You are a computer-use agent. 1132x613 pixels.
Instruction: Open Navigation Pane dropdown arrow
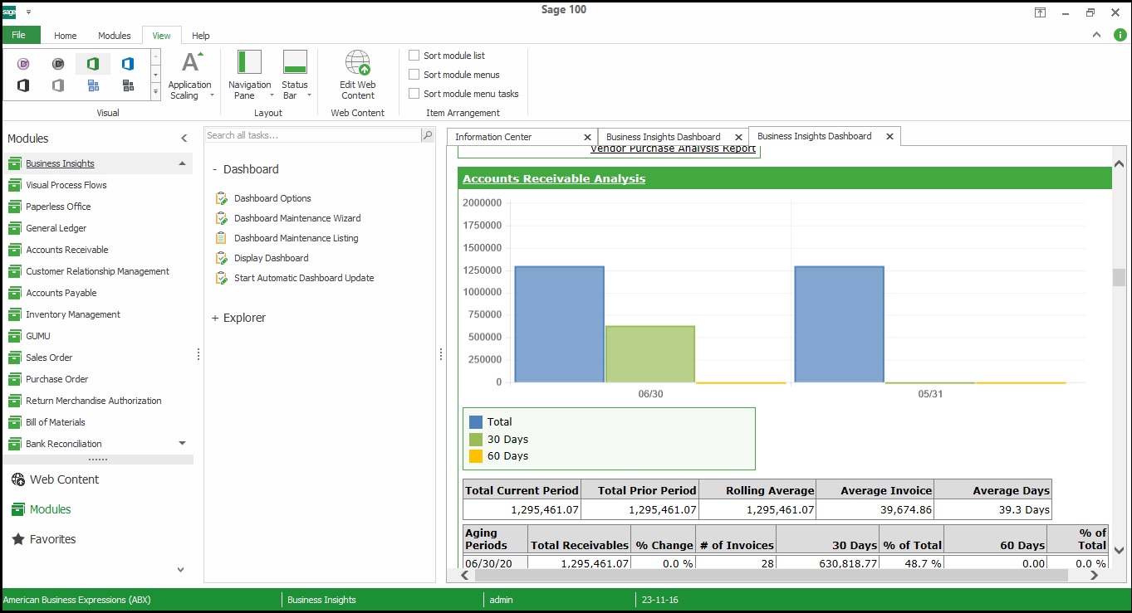272,95
